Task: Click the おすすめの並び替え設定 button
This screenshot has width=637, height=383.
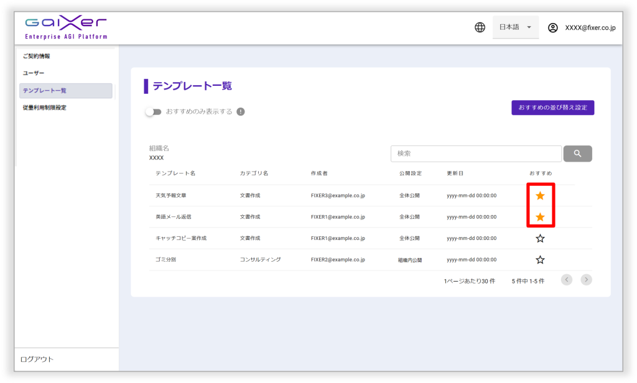Action: click(x=552, y=108)
